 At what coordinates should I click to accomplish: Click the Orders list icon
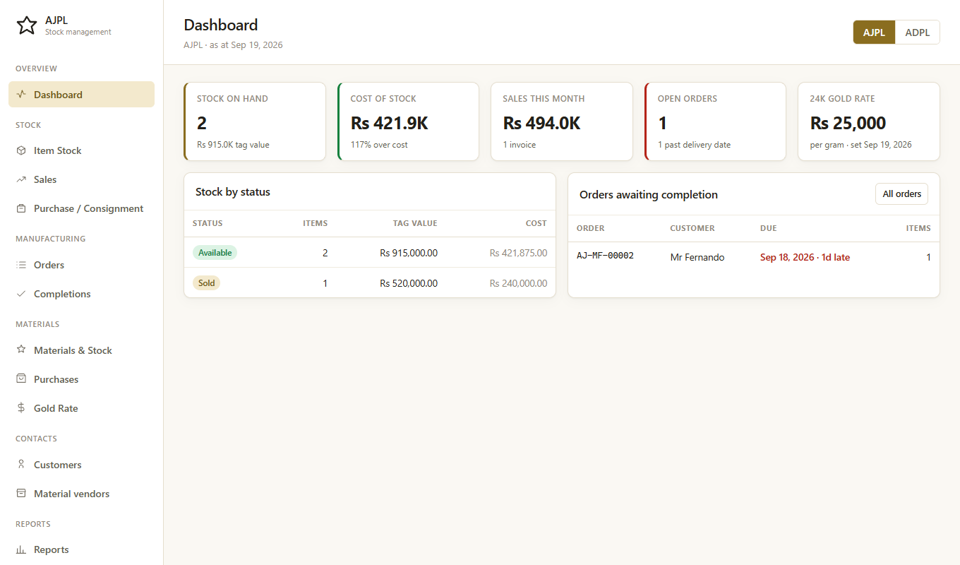[x=21, y=265]
